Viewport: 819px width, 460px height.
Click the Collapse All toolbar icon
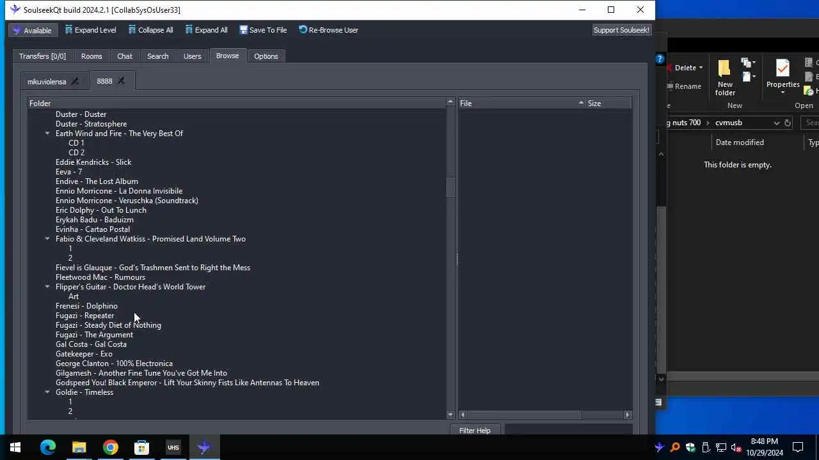pyautogui.click(x=132, y=29)
